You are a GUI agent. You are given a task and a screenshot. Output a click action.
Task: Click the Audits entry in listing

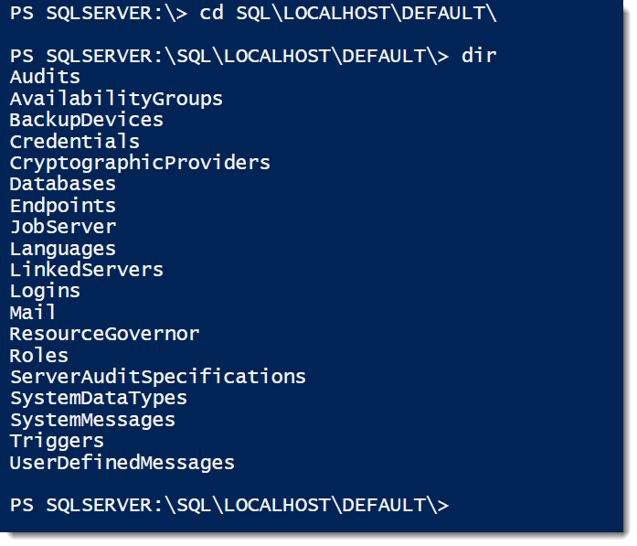[x=45, y=77]
